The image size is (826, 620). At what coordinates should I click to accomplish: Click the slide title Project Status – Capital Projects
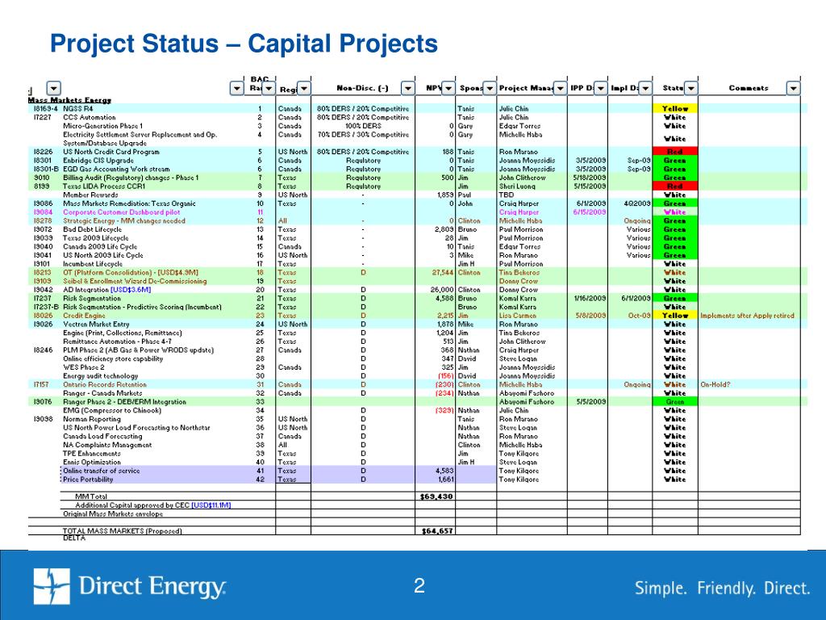[x=244, y=44]
